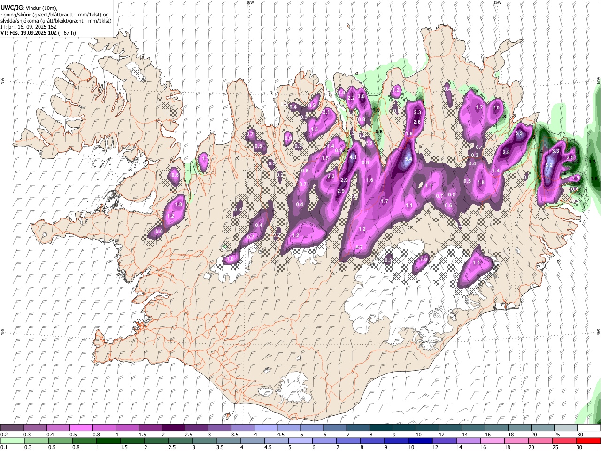Click the "3.0" value near the north coast
This screenshot has width=601, height=451.
tap(361, 96)
